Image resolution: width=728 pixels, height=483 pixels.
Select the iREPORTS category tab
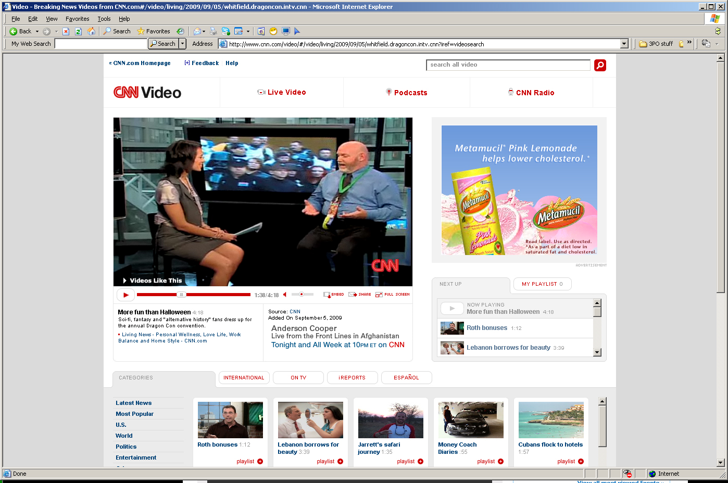coord(352,378)
